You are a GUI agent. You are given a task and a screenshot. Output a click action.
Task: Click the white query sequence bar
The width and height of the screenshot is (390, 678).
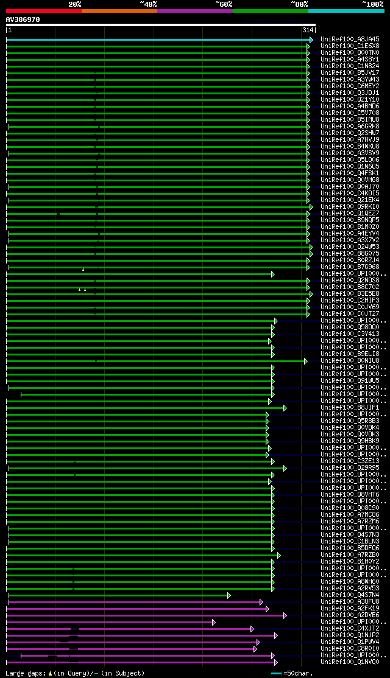point(161,25)
